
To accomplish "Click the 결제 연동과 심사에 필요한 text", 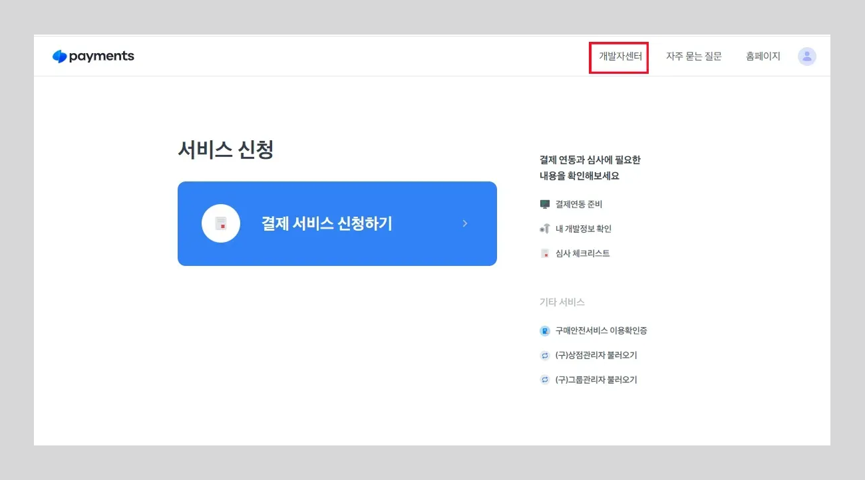I will [590, 160].
